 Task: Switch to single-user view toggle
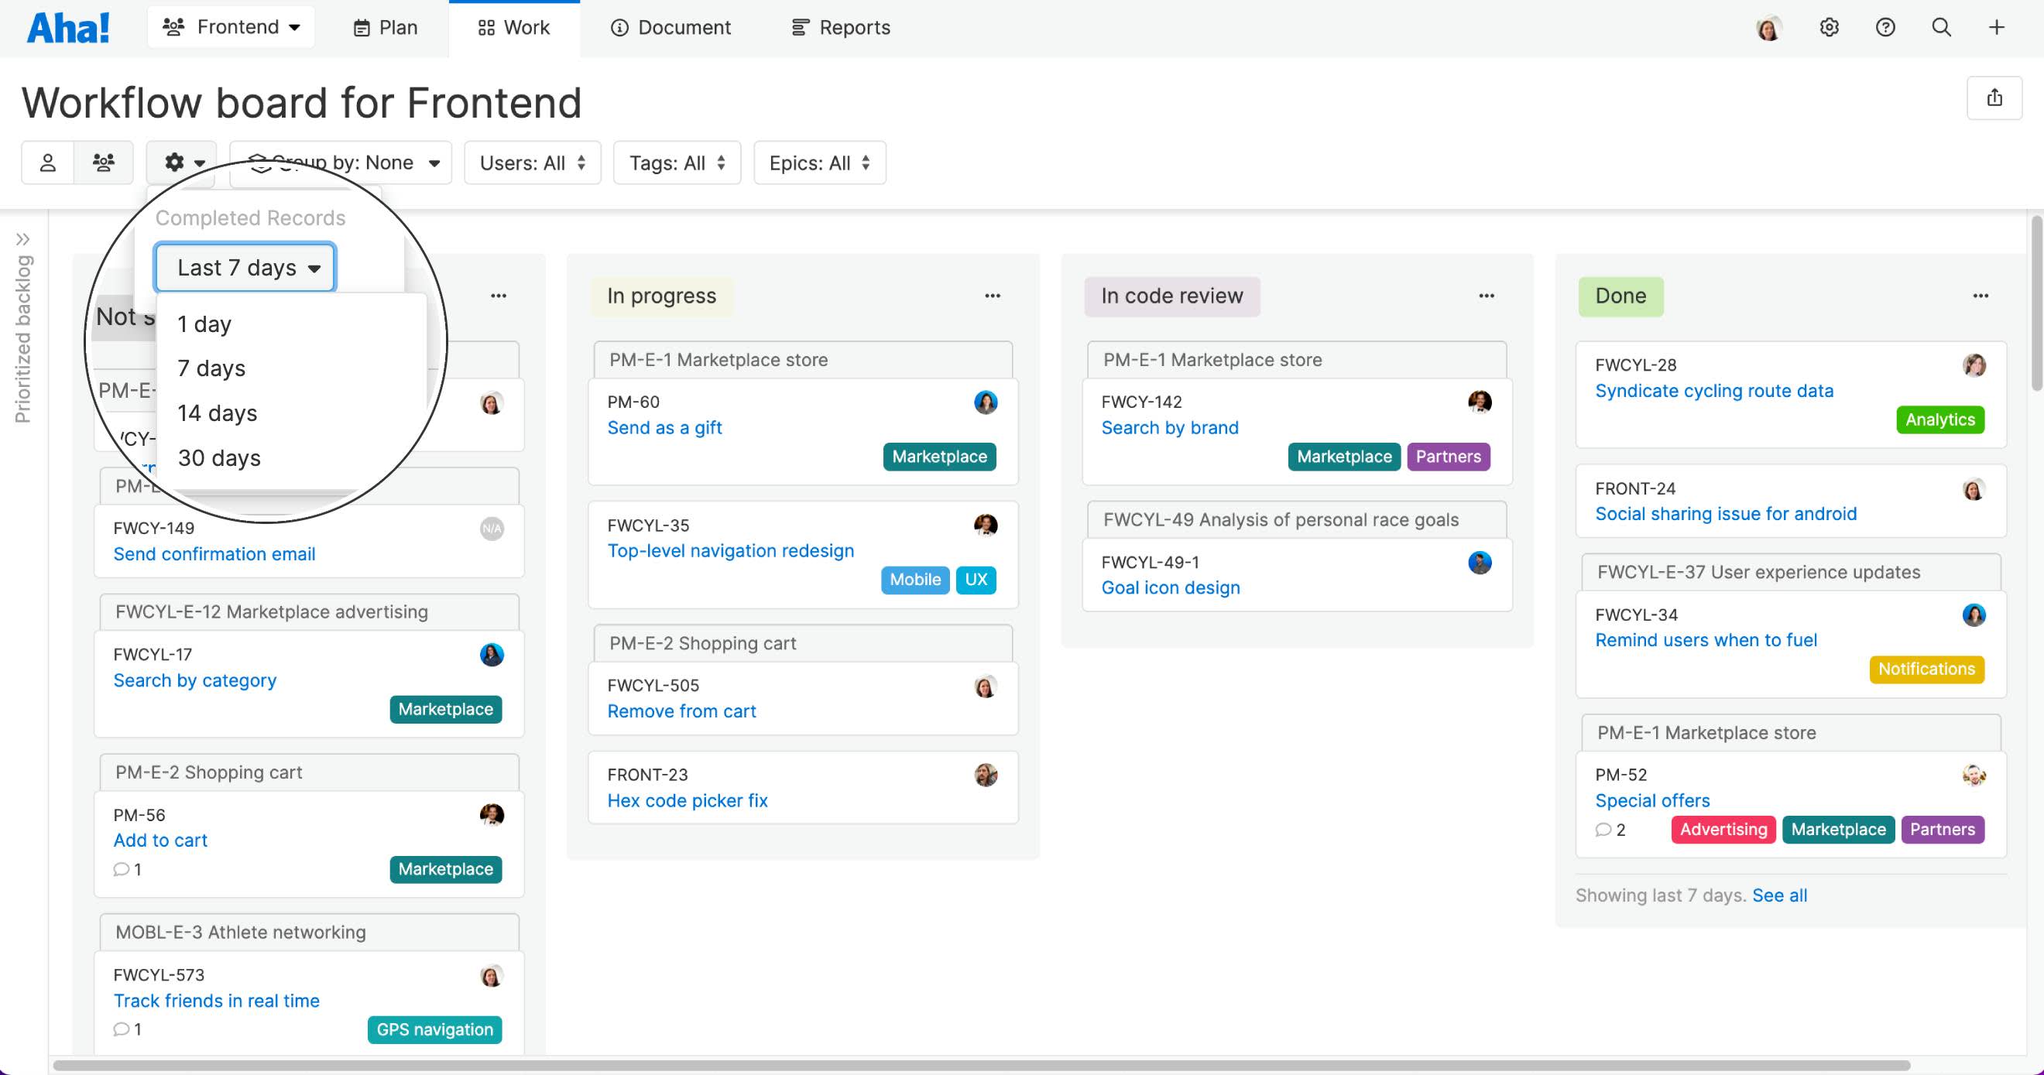(x=47, y=163)
